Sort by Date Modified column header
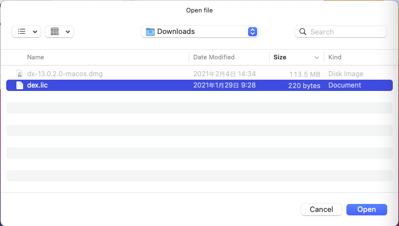The image size is (399, 226). 214,57
